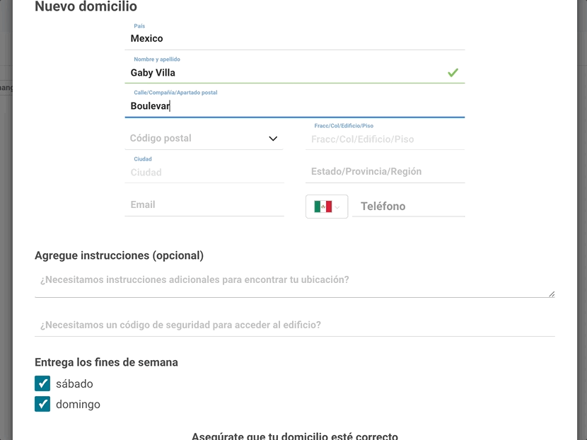The width and height of the screenshot is (587, 440).
Task: Open the telephone country code dropdown
Action: [326, 206]
